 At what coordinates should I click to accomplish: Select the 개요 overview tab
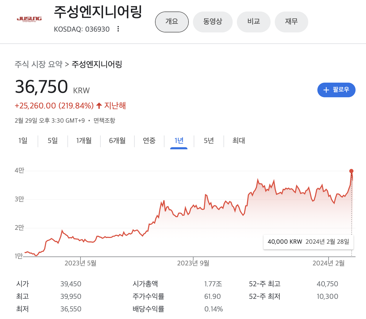pos(172,22)
